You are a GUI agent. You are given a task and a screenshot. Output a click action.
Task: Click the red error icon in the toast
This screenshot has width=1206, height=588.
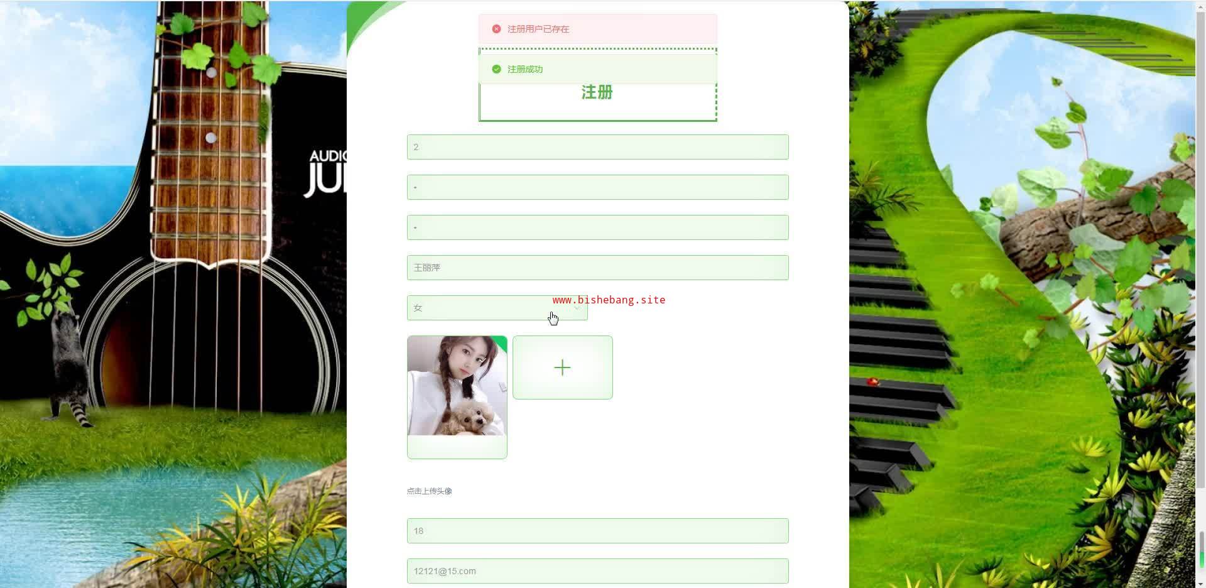496,29
